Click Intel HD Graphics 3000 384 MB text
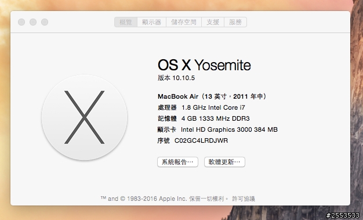363x220 pixels. point(229,129)
